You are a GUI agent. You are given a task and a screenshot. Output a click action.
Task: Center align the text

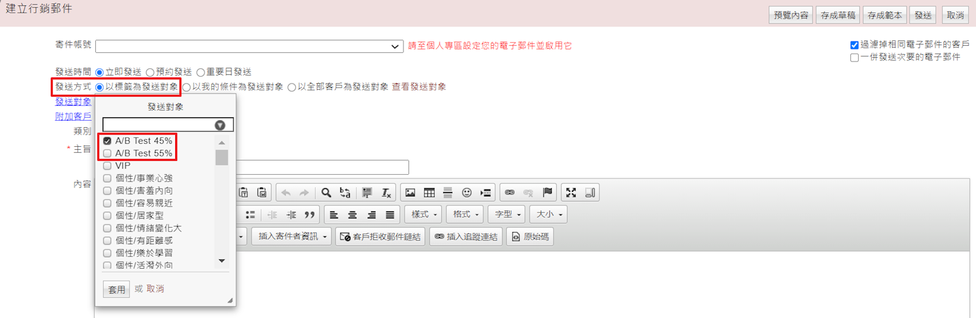tap(352, 214)
